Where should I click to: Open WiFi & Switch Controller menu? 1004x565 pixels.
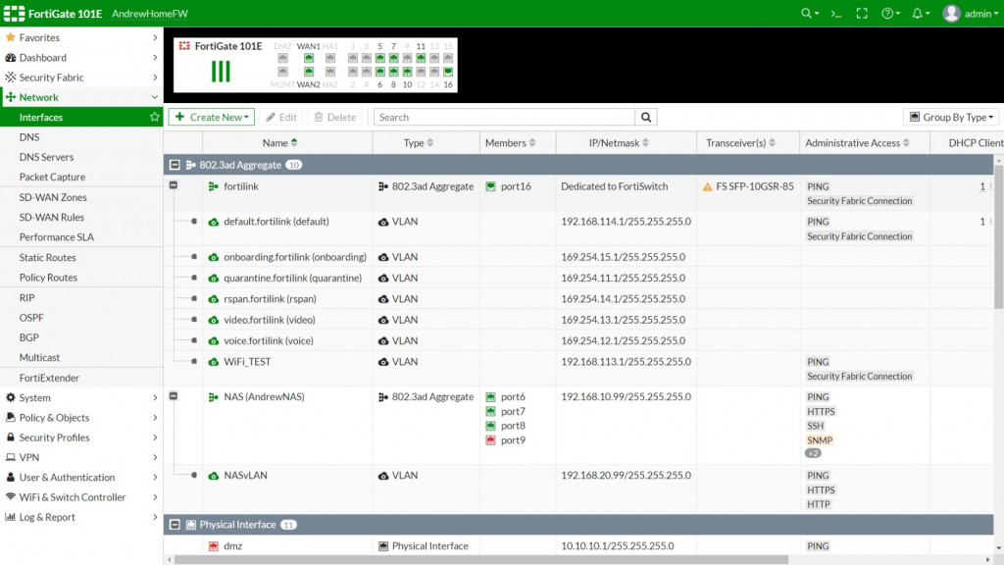click(x=81, y=497)
